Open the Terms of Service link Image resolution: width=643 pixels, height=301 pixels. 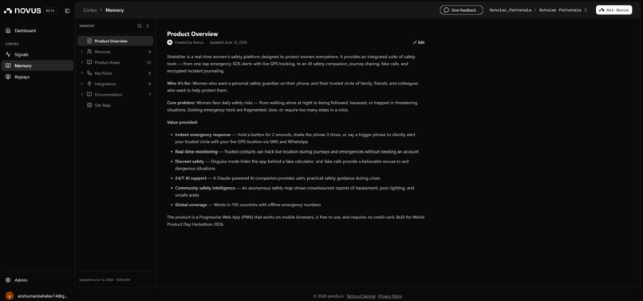361,296
